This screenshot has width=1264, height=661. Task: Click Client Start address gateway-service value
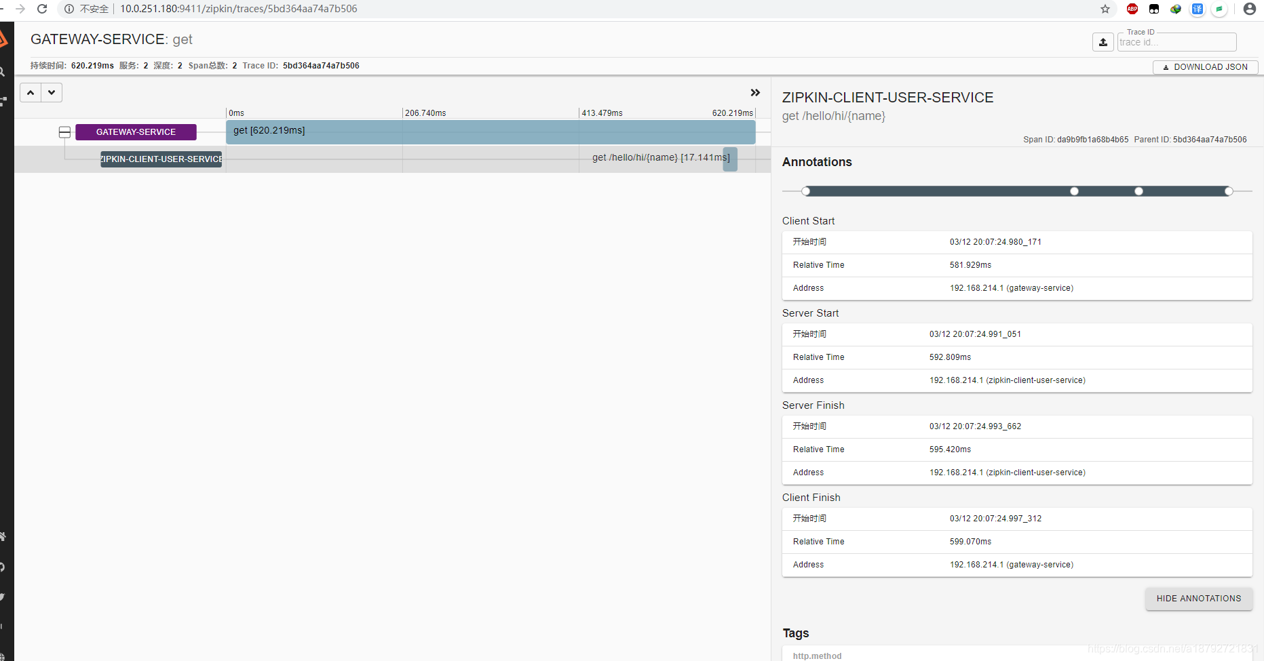click(1012, 288)
